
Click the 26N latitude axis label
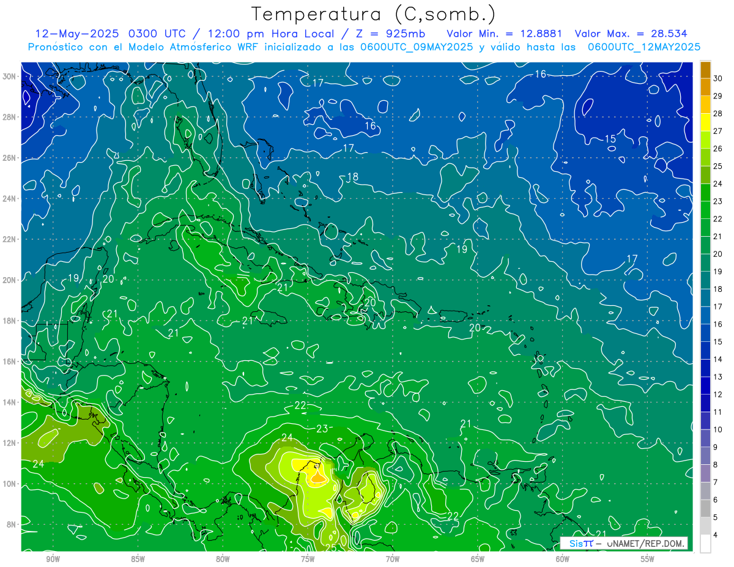click(10, 158)
